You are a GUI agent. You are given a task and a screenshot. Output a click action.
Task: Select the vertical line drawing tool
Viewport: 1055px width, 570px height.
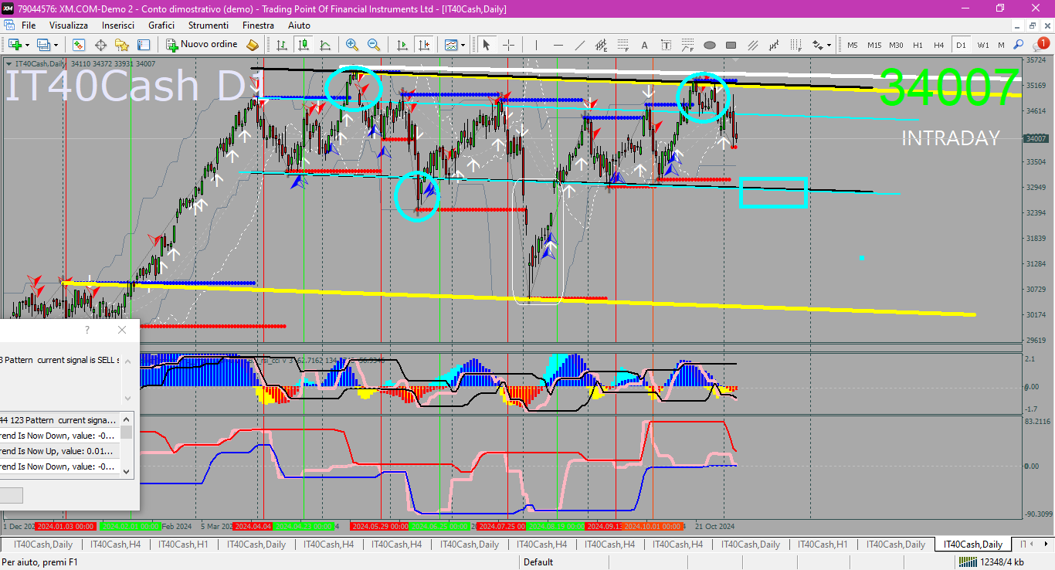(x=537, y=45)
